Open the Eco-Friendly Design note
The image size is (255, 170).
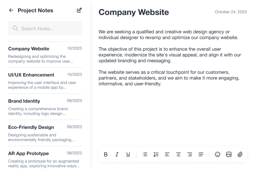tap(45, 133)
